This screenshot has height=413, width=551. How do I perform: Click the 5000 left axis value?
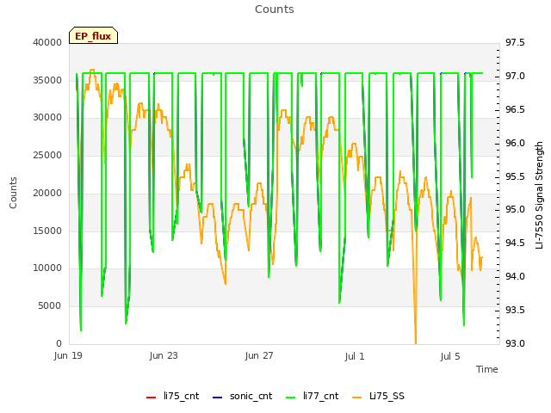click(x=50, y=306)
